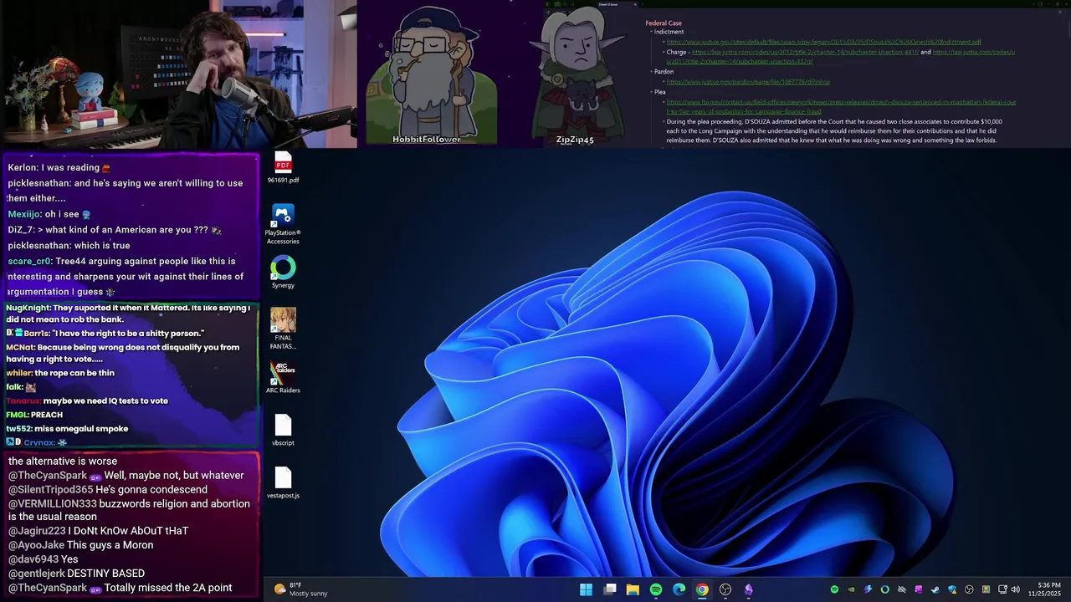Click the crossed-out eye tray icon

[901, 589]
